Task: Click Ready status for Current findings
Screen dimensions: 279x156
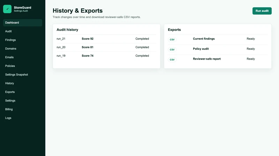Action: pos(251,39)
